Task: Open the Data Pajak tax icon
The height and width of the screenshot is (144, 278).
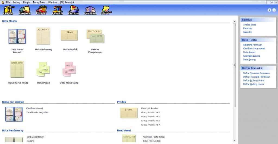Action: point(43,69)
